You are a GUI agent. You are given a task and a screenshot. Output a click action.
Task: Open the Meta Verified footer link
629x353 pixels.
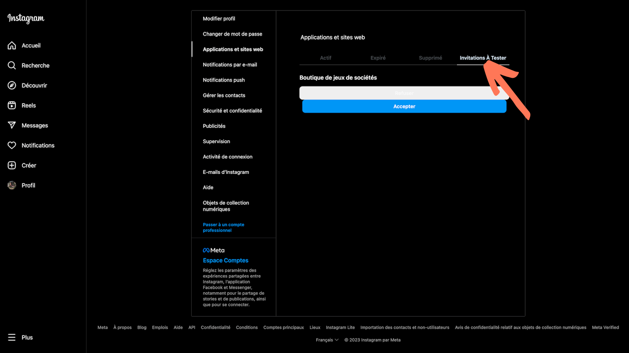[605, 328]
